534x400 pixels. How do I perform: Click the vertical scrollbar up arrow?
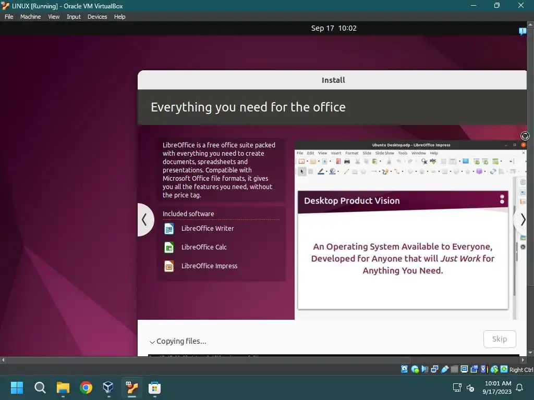point(530,25)
